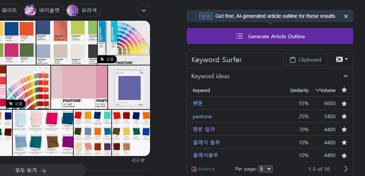Image resolution: width=365 pixels, height=176 pixels.
Task: Click the 피드백 link
Action: (138, 160)
